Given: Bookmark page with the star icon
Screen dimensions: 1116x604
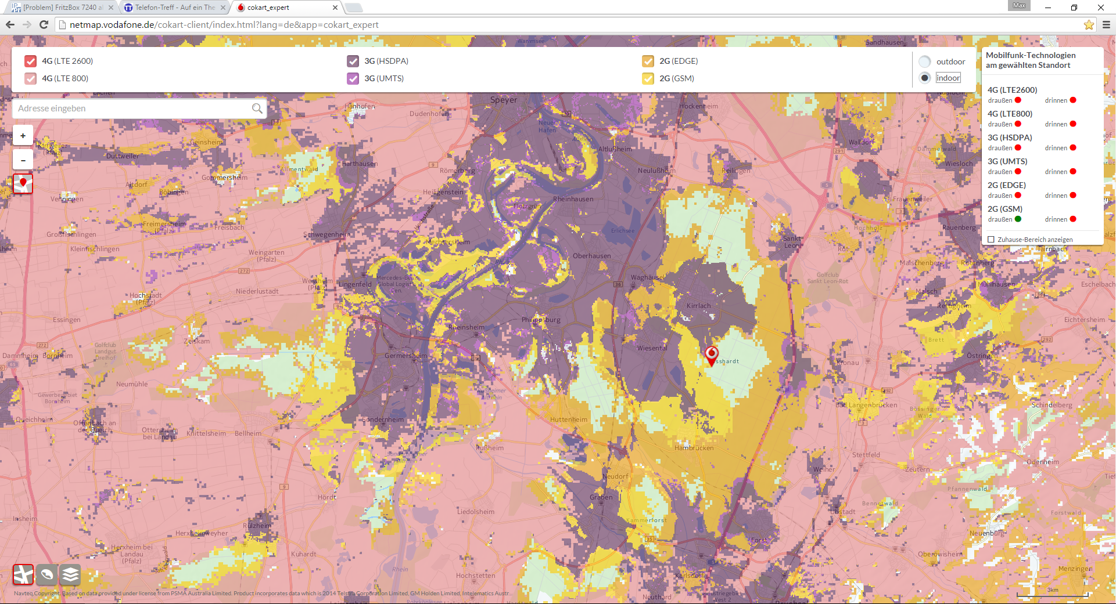Looking at the screenshot, I should pyautogui.click(x=1089, y=25).
